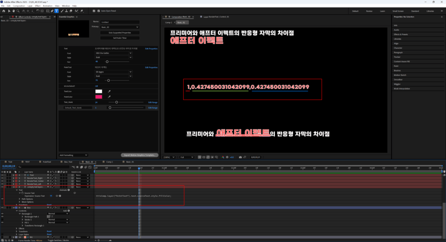The image size is (446, 242).
Task: Select the Clone Stamp tool
Action: [66, 11]
